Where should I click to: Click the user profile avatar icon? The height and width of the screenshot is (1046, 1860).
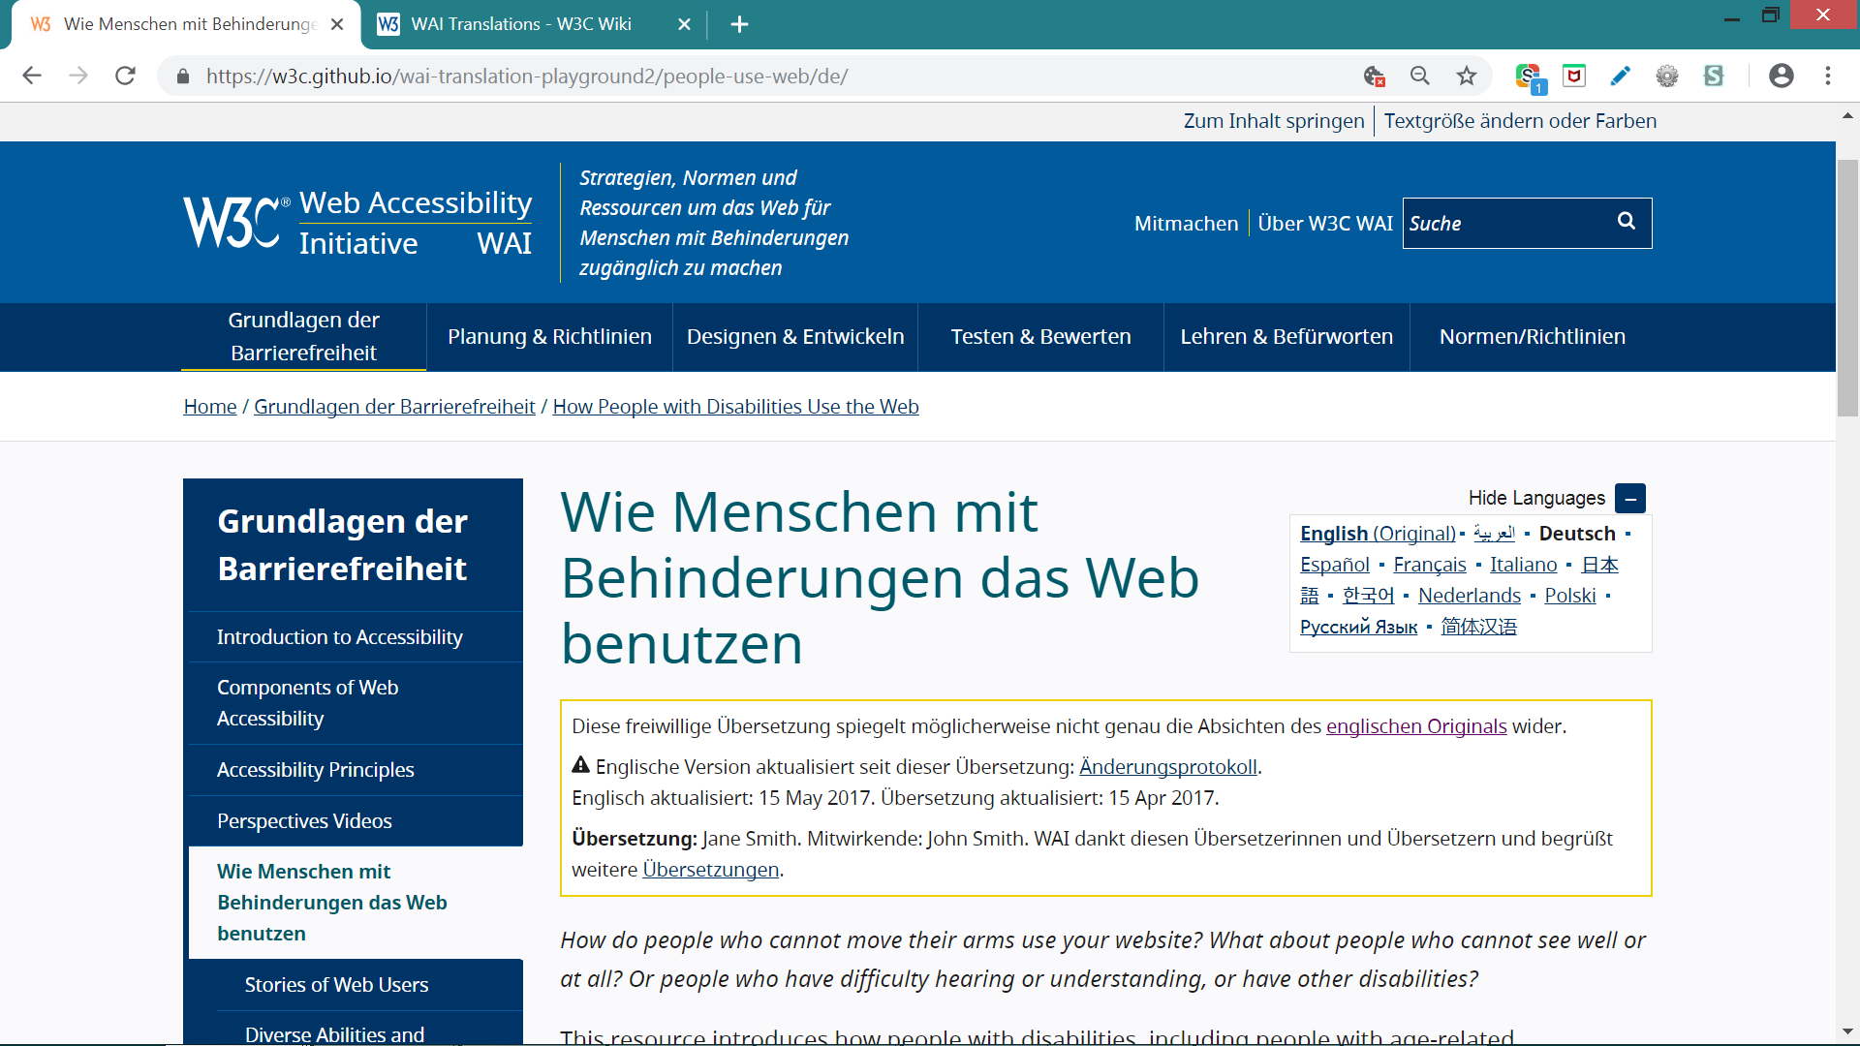(x=1781, y=76)
